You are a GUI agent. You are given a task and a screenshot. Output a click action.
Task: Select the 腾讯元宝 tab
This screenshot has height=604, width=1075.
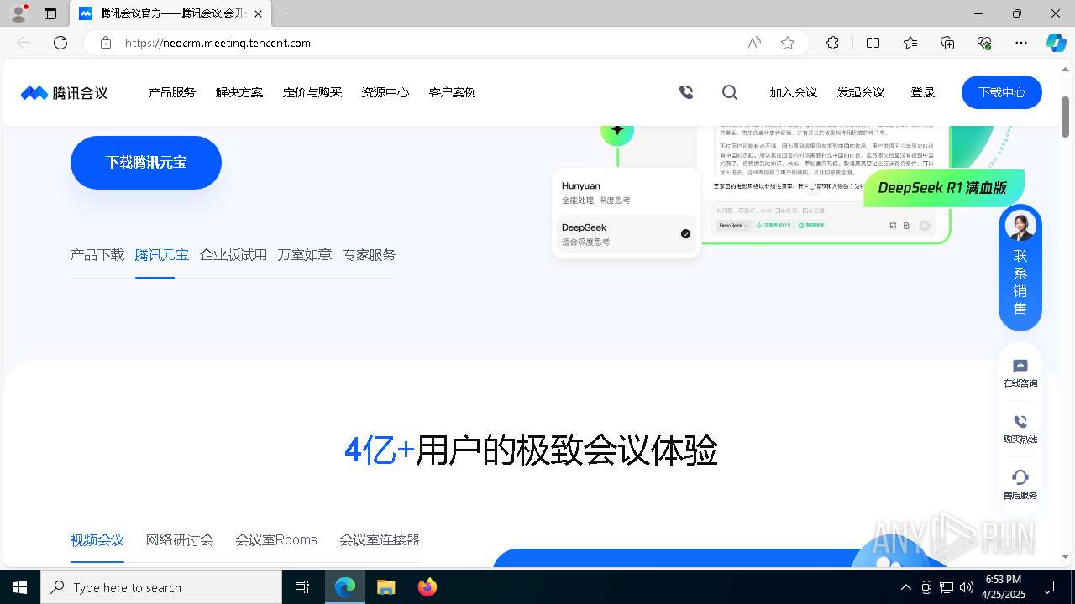tap(162, 254)
